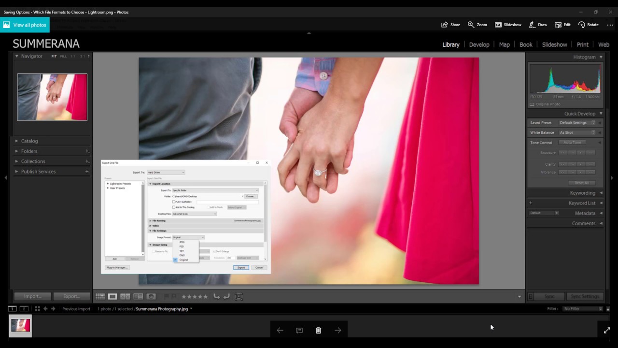Viewport: 618px width, 348px height.
Task: Click the Import button
Action: [32, 296]
